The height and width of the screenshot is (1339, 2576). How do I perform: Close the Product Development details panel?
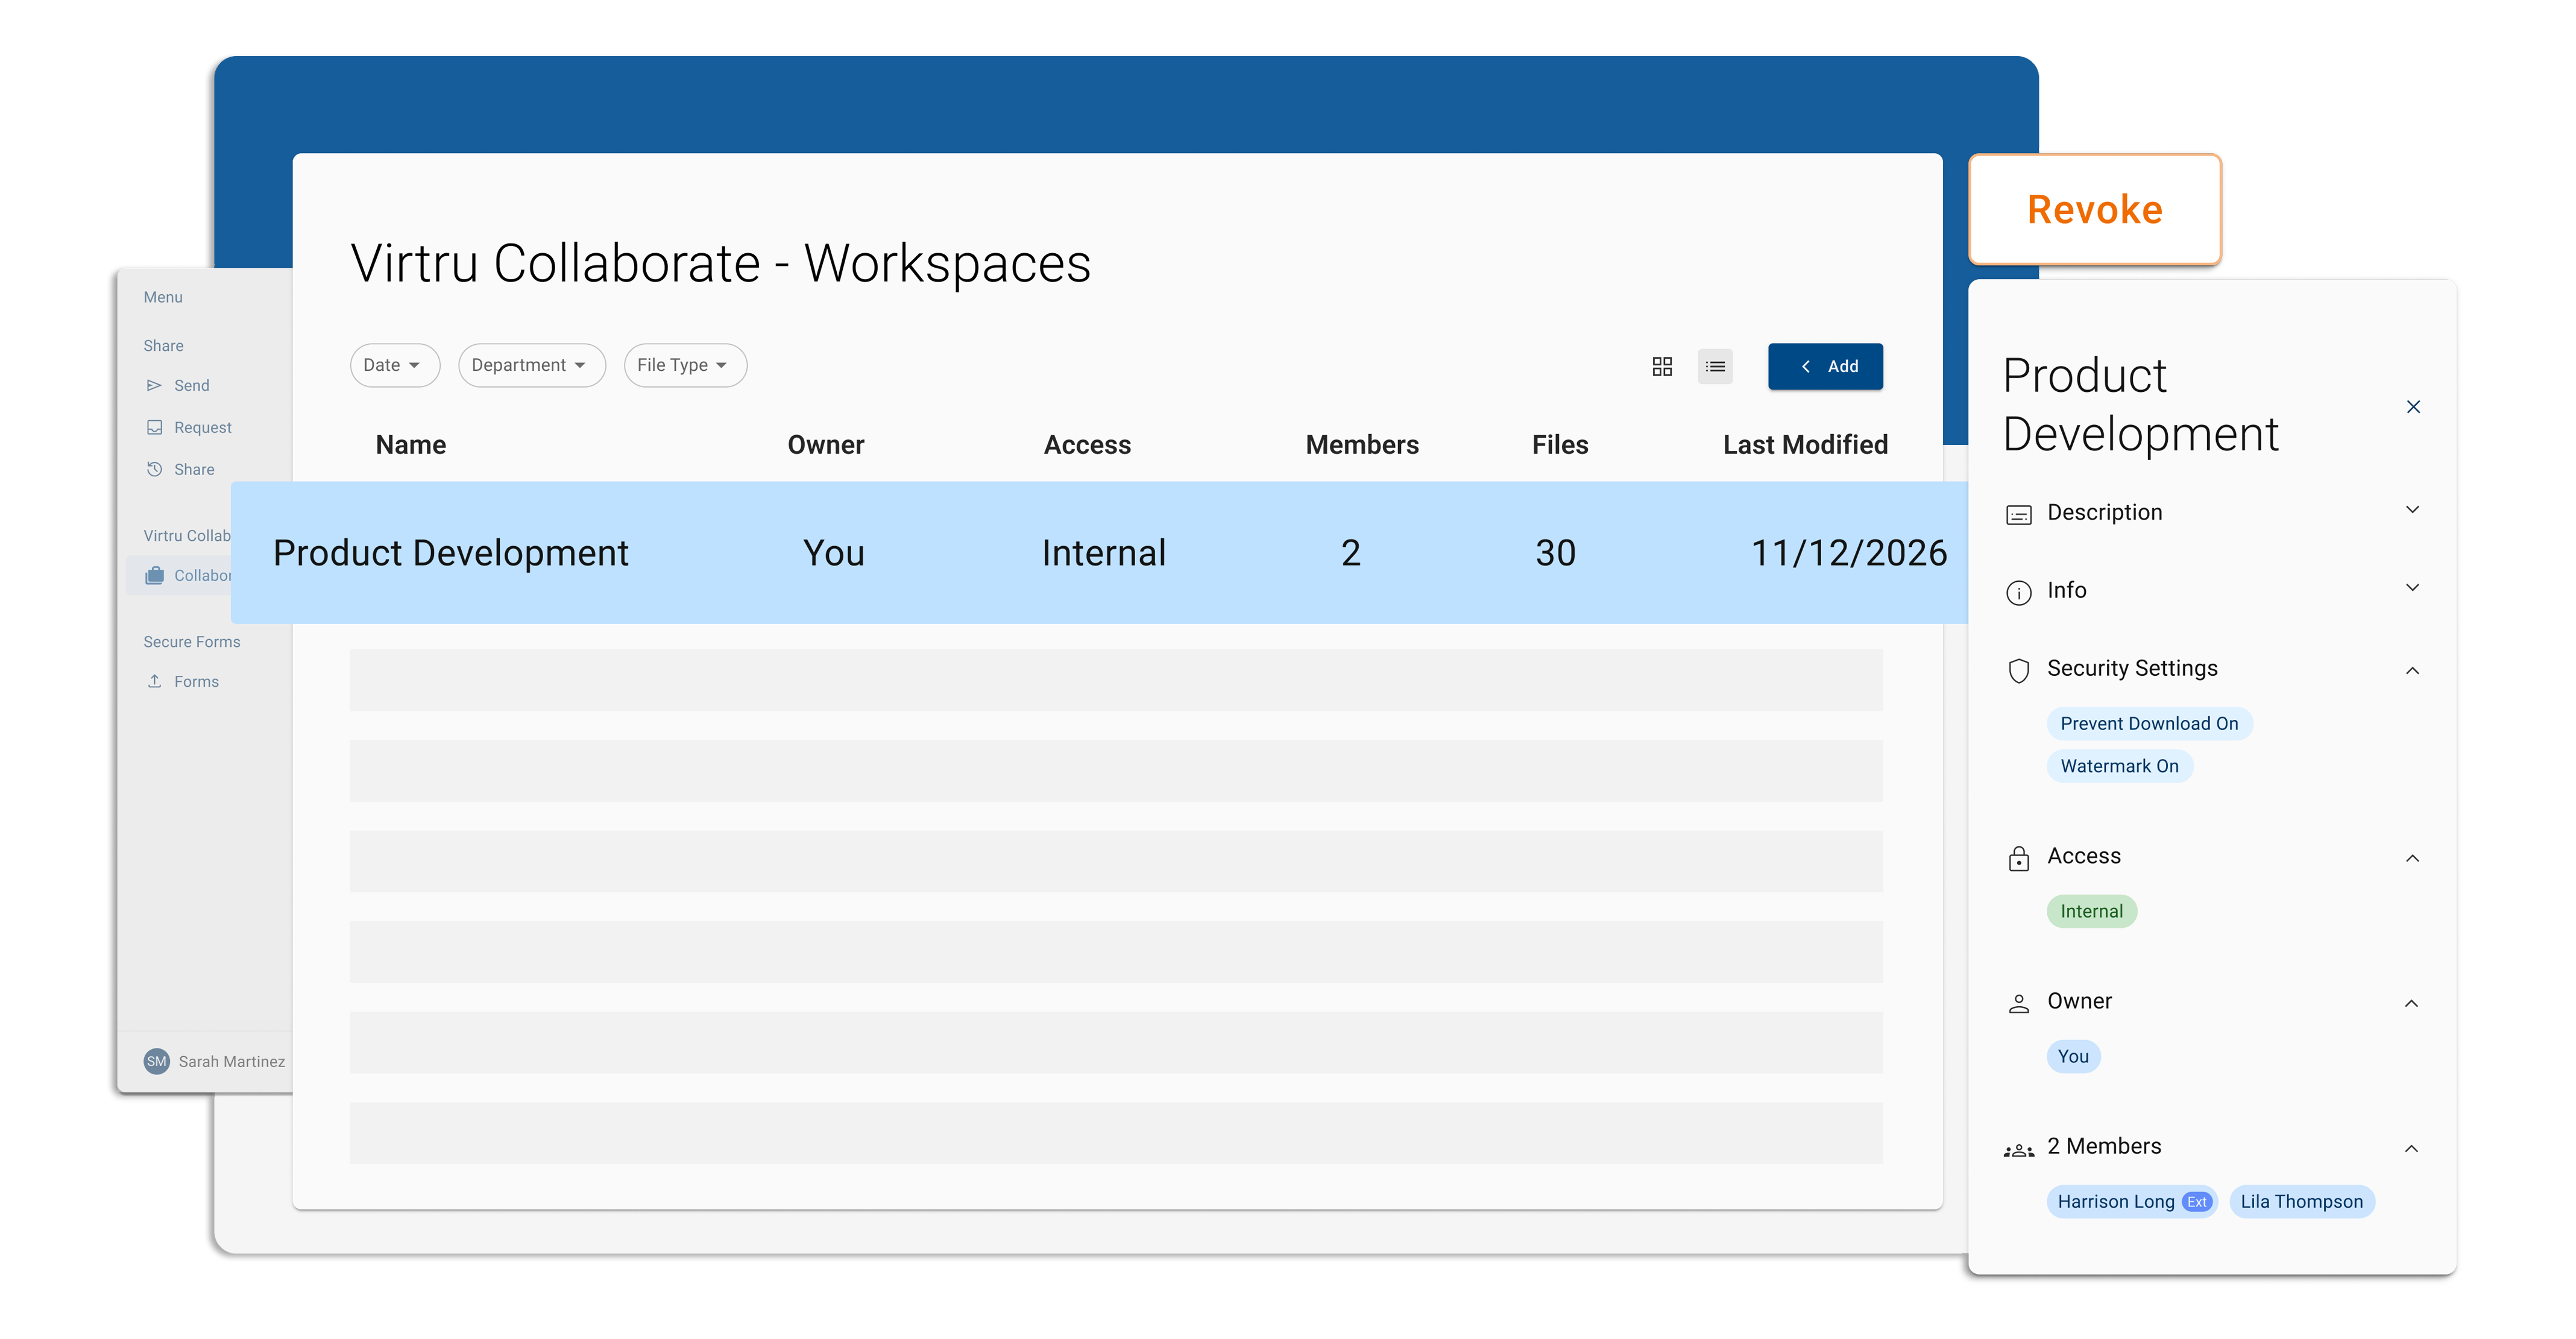[x=2413, y=407]
